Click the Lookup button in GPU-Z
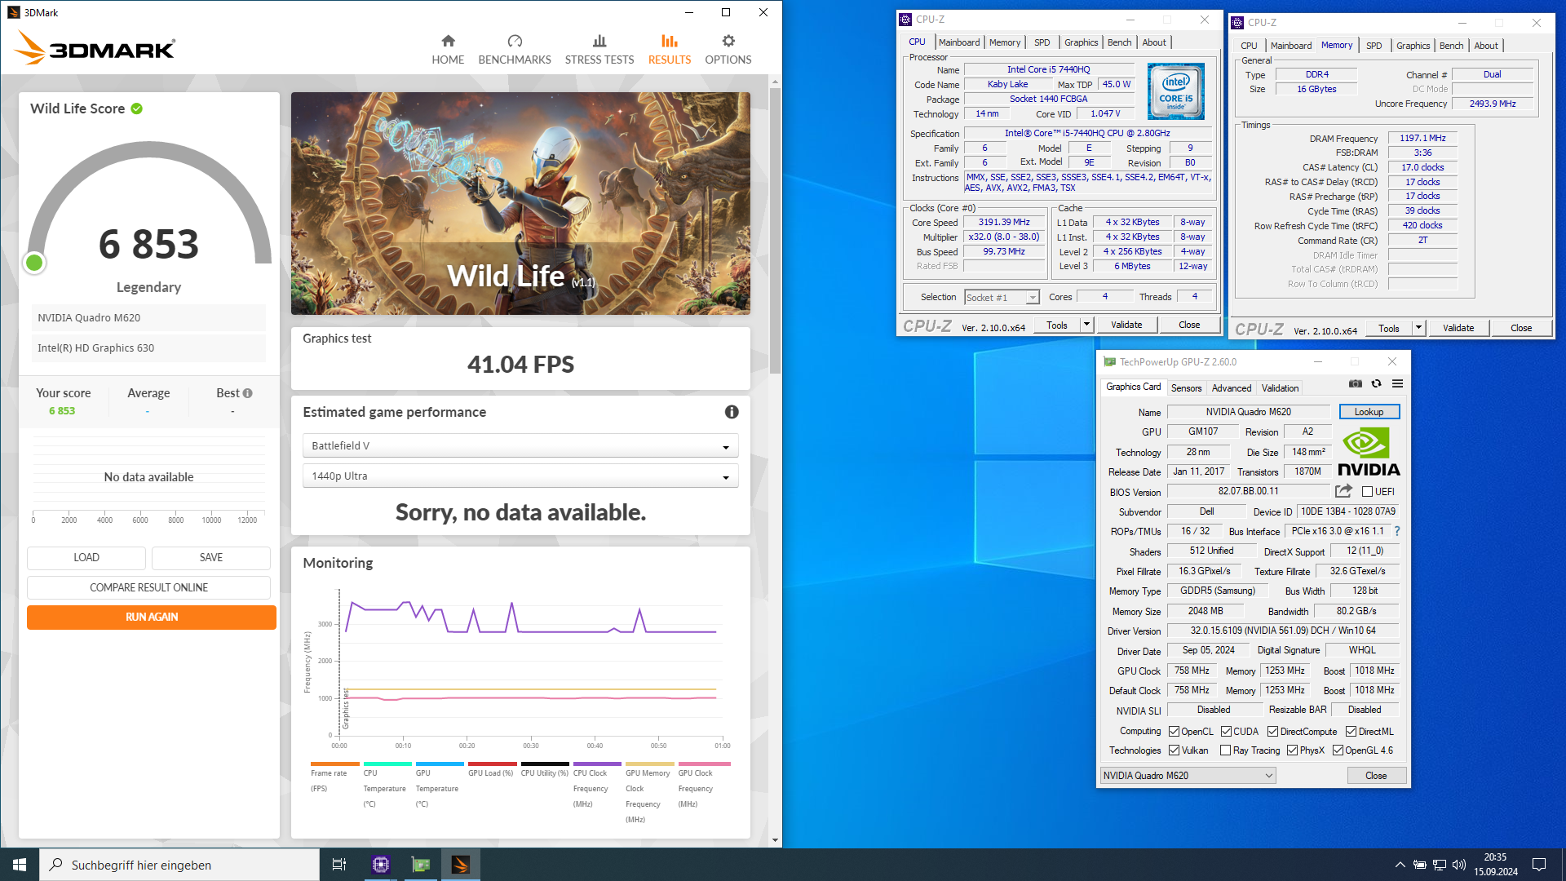 click(1369, 412)
